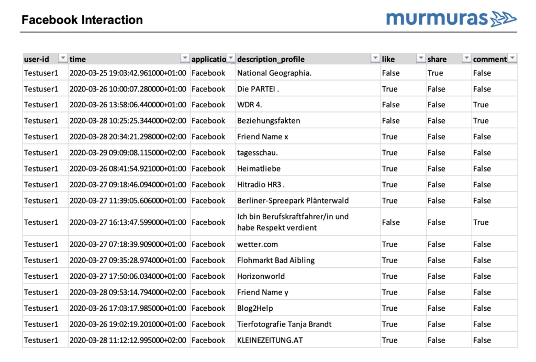Click the murmuras brand name text
536x362 pixels.
coord(437,19)
